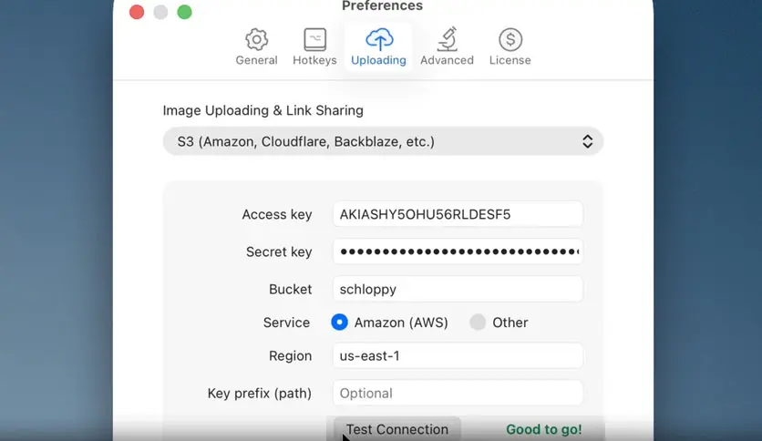Open the S3 upload service dropdown
This screenshot has height=441, width=762.
point(383,141)
